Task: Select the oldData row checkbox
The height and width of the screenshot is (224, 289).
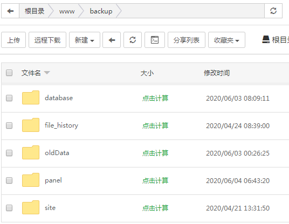Action: pyautogui.click(x=9, y=153)
